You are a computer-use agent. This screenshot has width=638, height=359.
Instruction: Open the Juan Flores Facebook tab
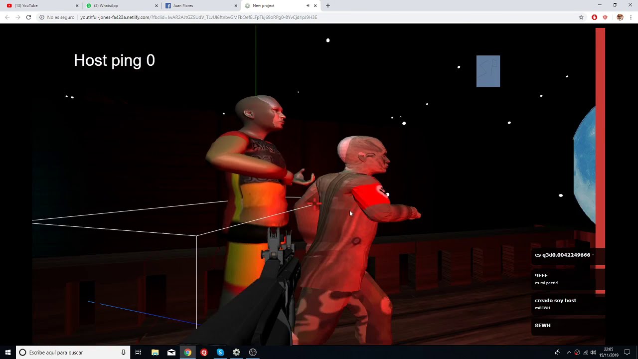click(x=199, y=5)
